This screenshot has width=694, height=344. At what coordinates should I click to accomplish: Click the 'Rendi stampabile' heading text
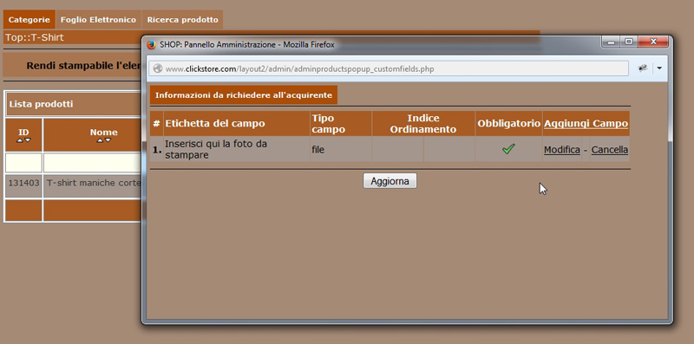tap(83, 66)
